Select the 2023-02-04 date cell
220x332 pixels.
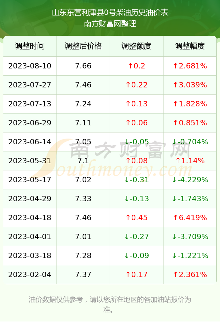30,275
